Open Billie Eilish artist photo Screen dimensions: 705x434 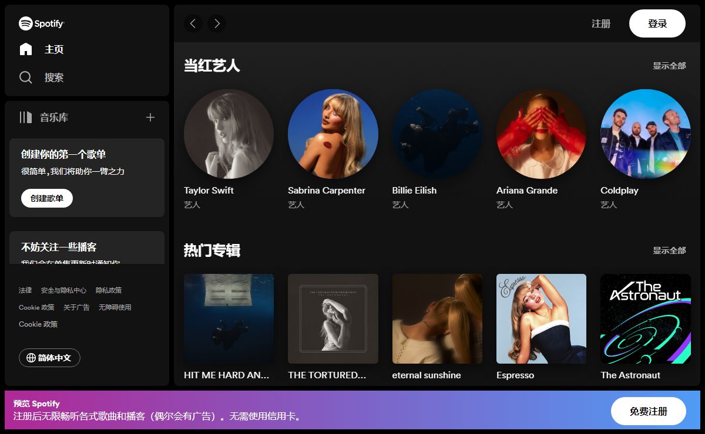tap(437, 134)
